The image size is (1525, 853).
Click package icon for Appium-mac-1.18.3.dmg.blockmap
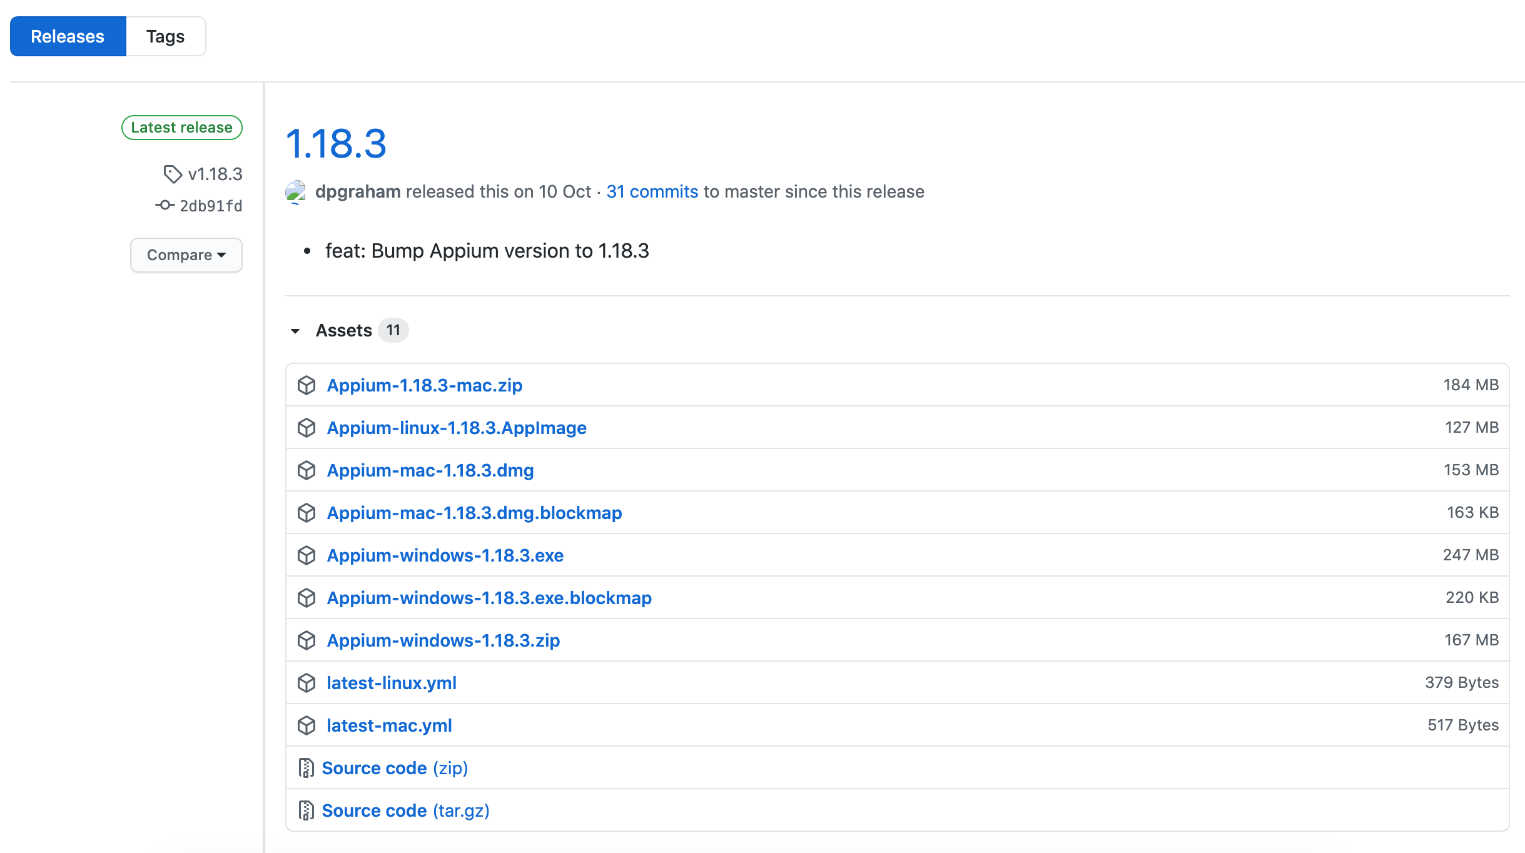(307, 513)
